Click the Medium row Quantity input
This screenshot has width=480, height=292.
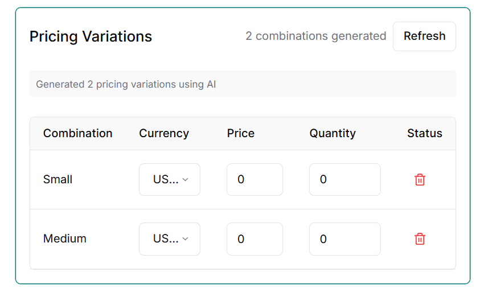click(x=344, y=239)
